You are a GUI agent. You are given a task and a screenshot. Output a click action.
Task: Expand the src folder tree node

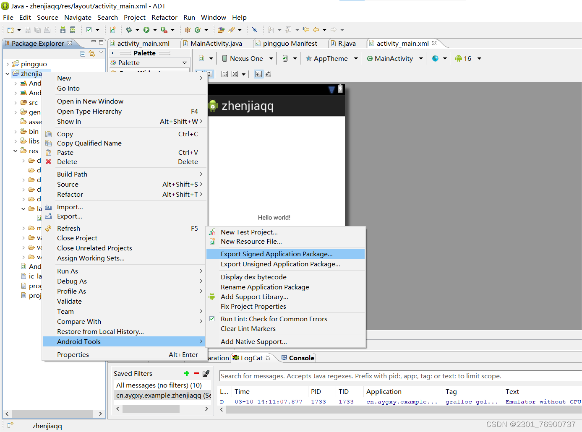point(16,103)
